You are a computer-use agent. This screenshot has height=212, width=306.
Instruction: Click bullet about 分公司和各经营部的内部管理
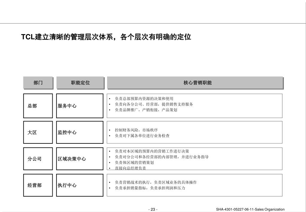(x=162, y=157)
